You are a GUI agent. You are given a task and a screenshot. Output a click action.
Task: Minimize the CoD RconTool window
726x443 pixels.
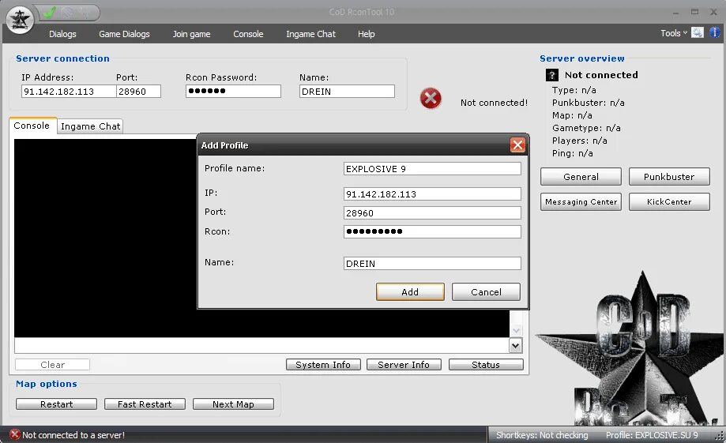675,13
